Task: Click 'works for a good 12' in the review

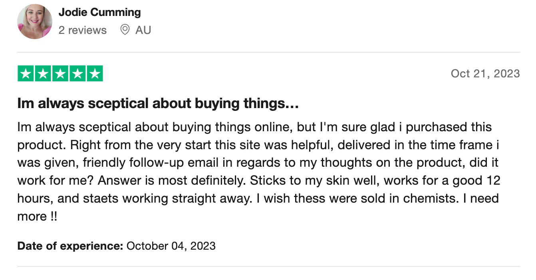Action: tap(442, 181)
